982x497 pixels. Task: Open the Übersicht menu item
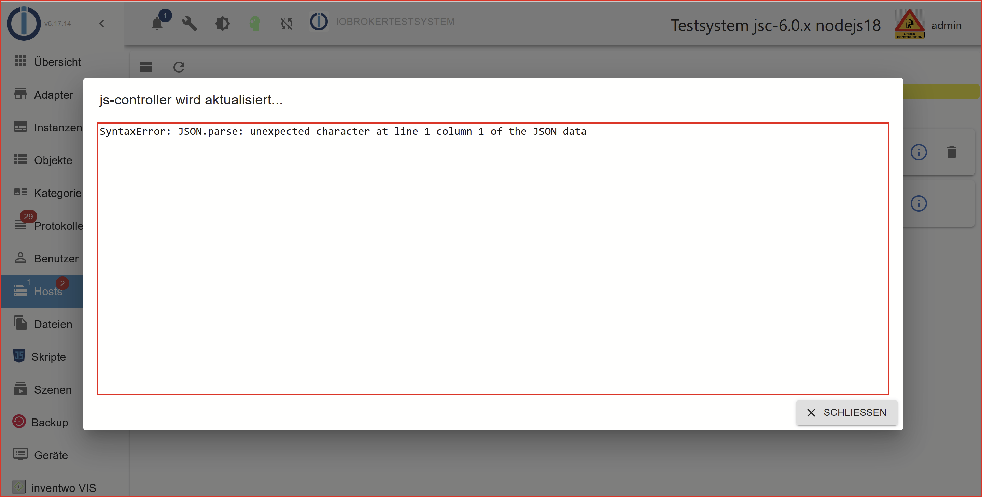pyautogui.click(x=57, y=62)
